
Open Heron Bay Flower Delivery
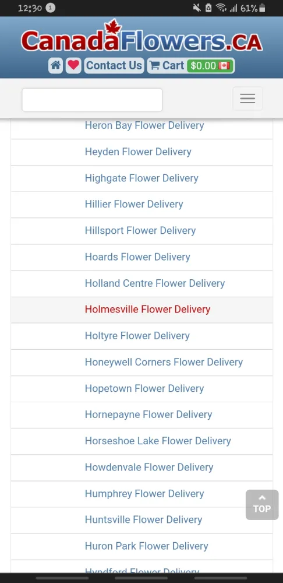tap(144, 125)
